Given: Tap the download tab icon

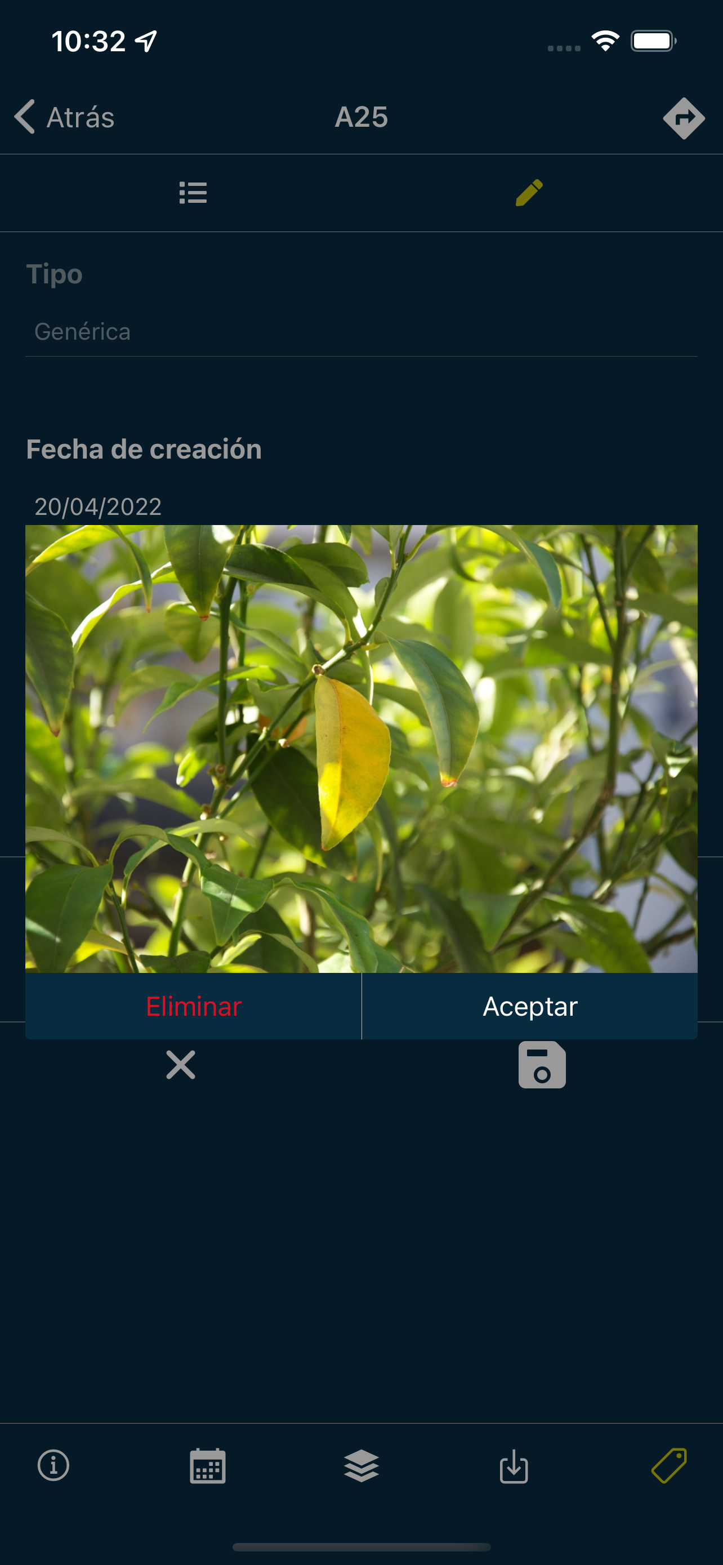Looking at the screenshot, I should pyautogui.click(x=514, y=1466).
